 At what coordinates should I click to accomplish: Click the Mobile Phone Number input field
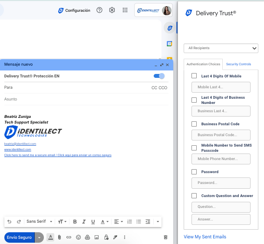(221, 159)
